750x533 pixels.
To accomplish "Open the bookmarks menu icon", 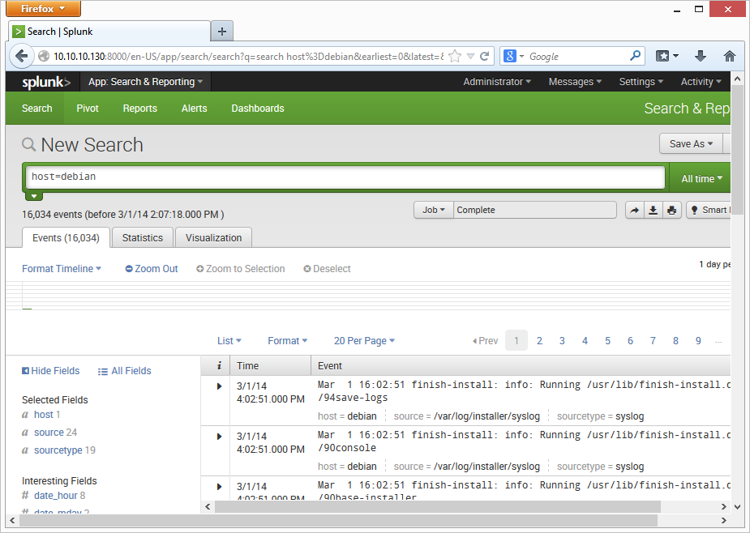I will (x=666, y=57).
